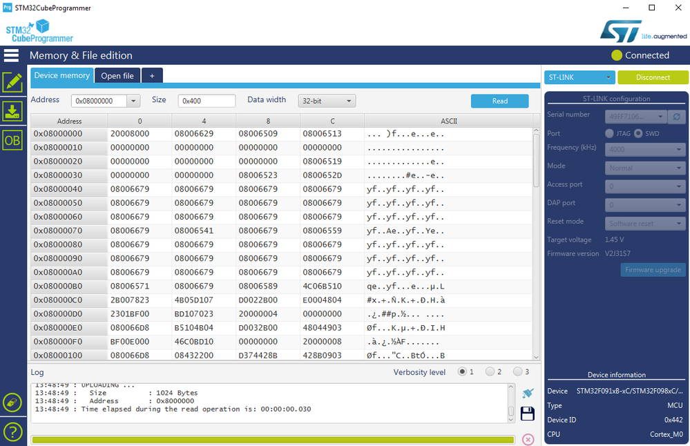Open the hamburger main menu
This screenshot has height=446, width=690.
click(11, 55)
